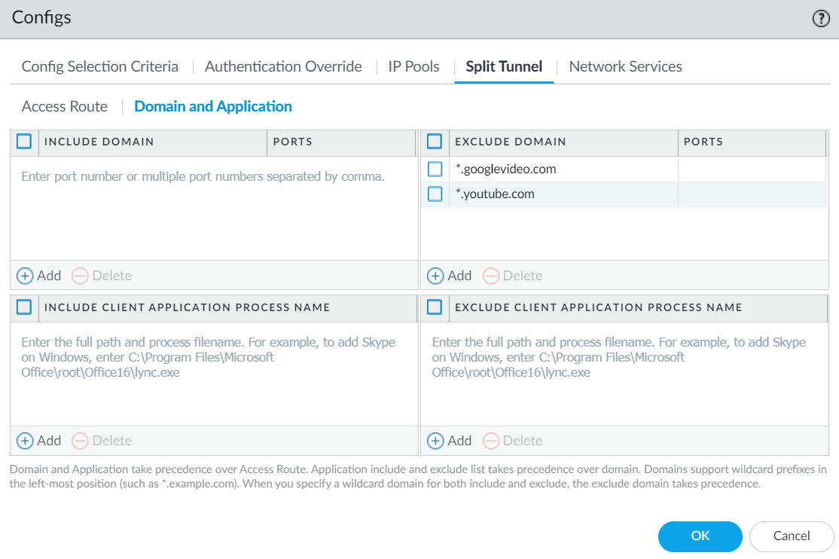Toggle select-all checkbox for Include Domain

pos(24,141)
